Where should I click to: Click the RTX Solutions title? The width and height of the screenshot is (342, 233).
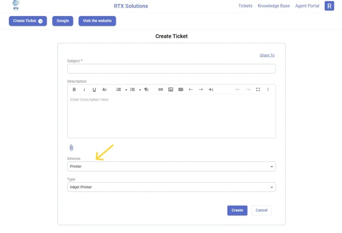pos(131,6)
